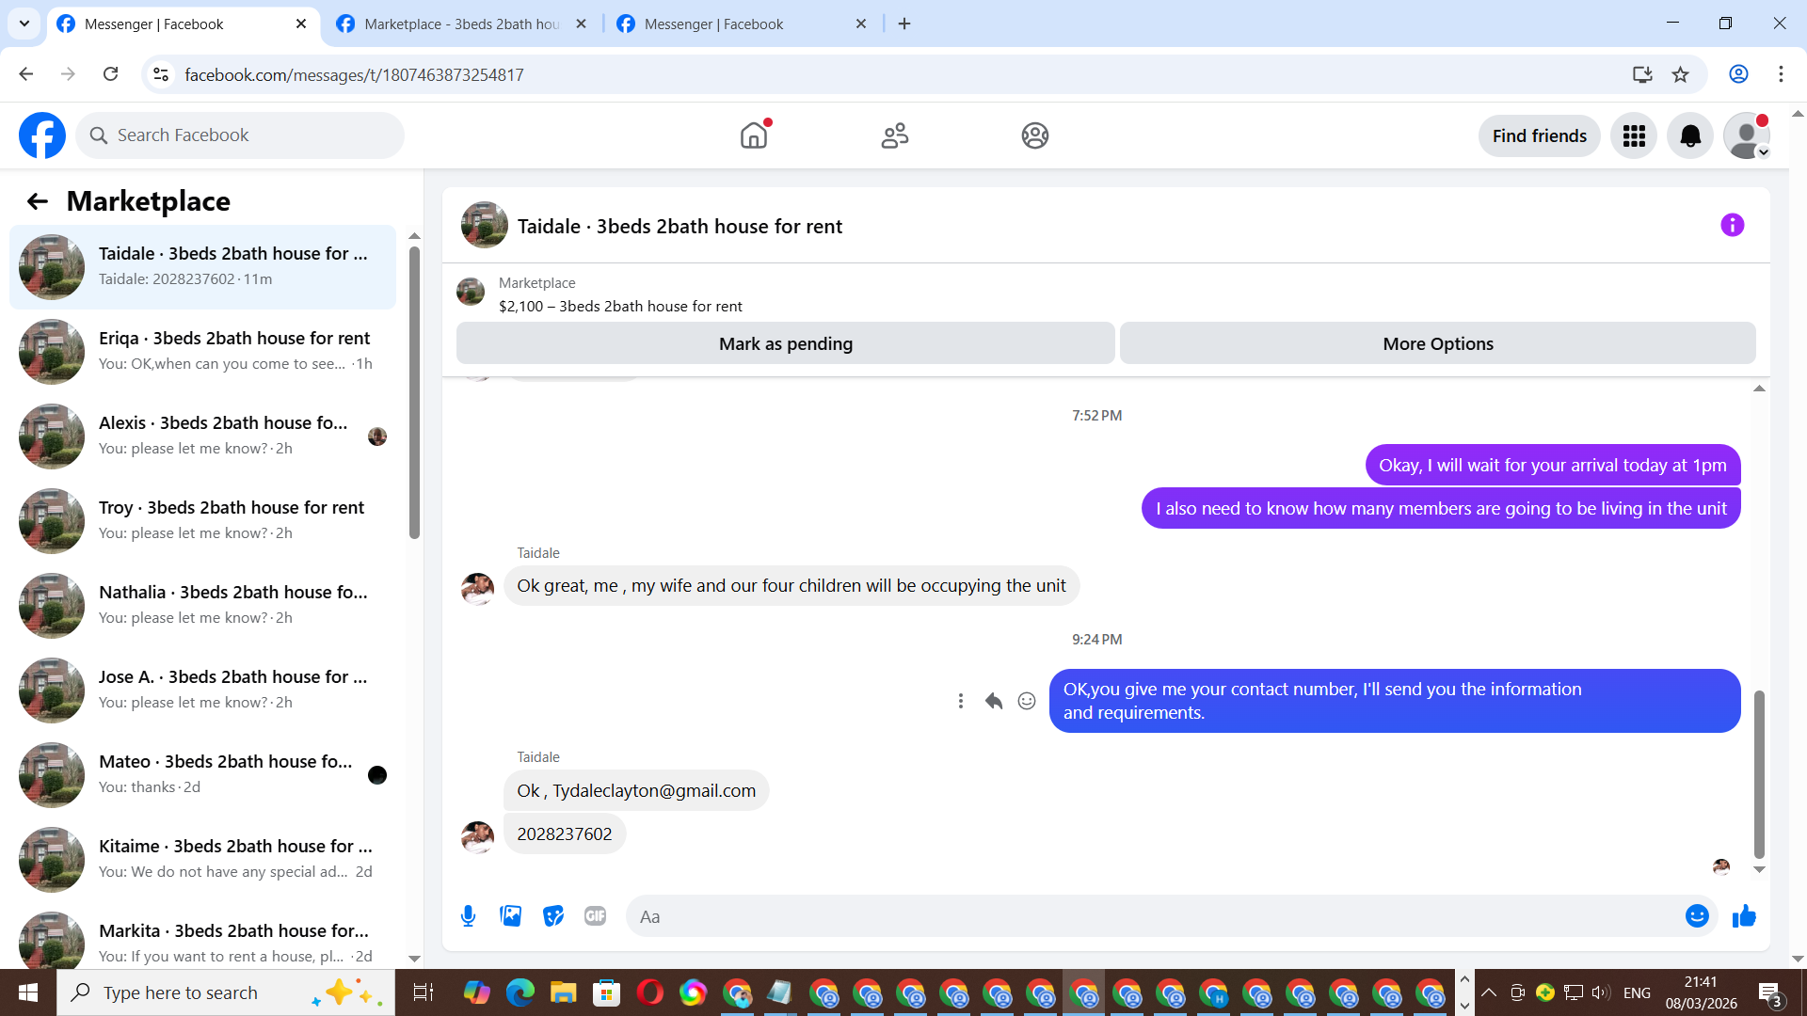Open the GIF picker icon

pos(595,916)
